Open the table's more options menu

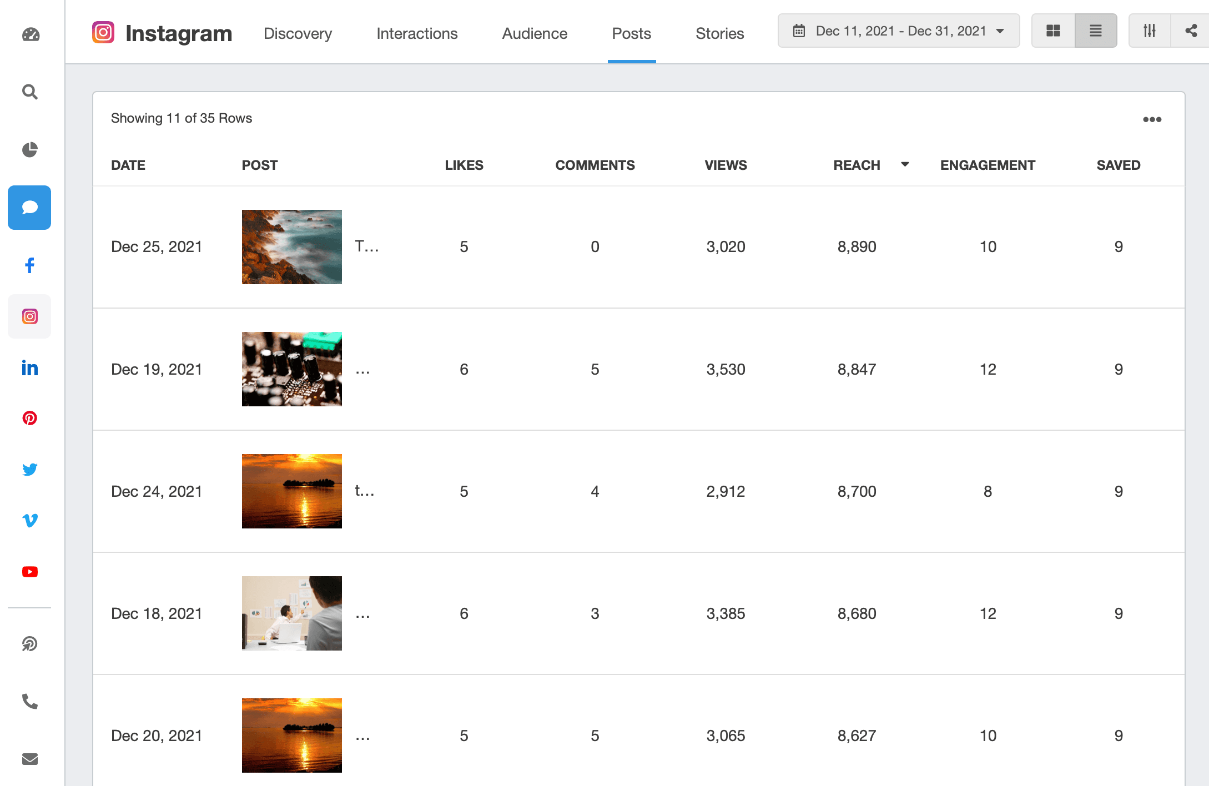click(x=1152, y=119)
